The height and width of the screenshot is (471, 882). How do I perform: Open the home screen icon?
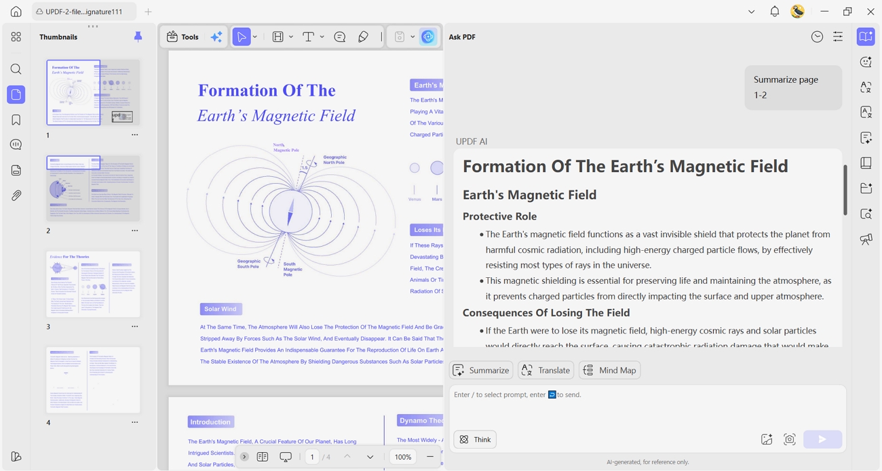16,12
